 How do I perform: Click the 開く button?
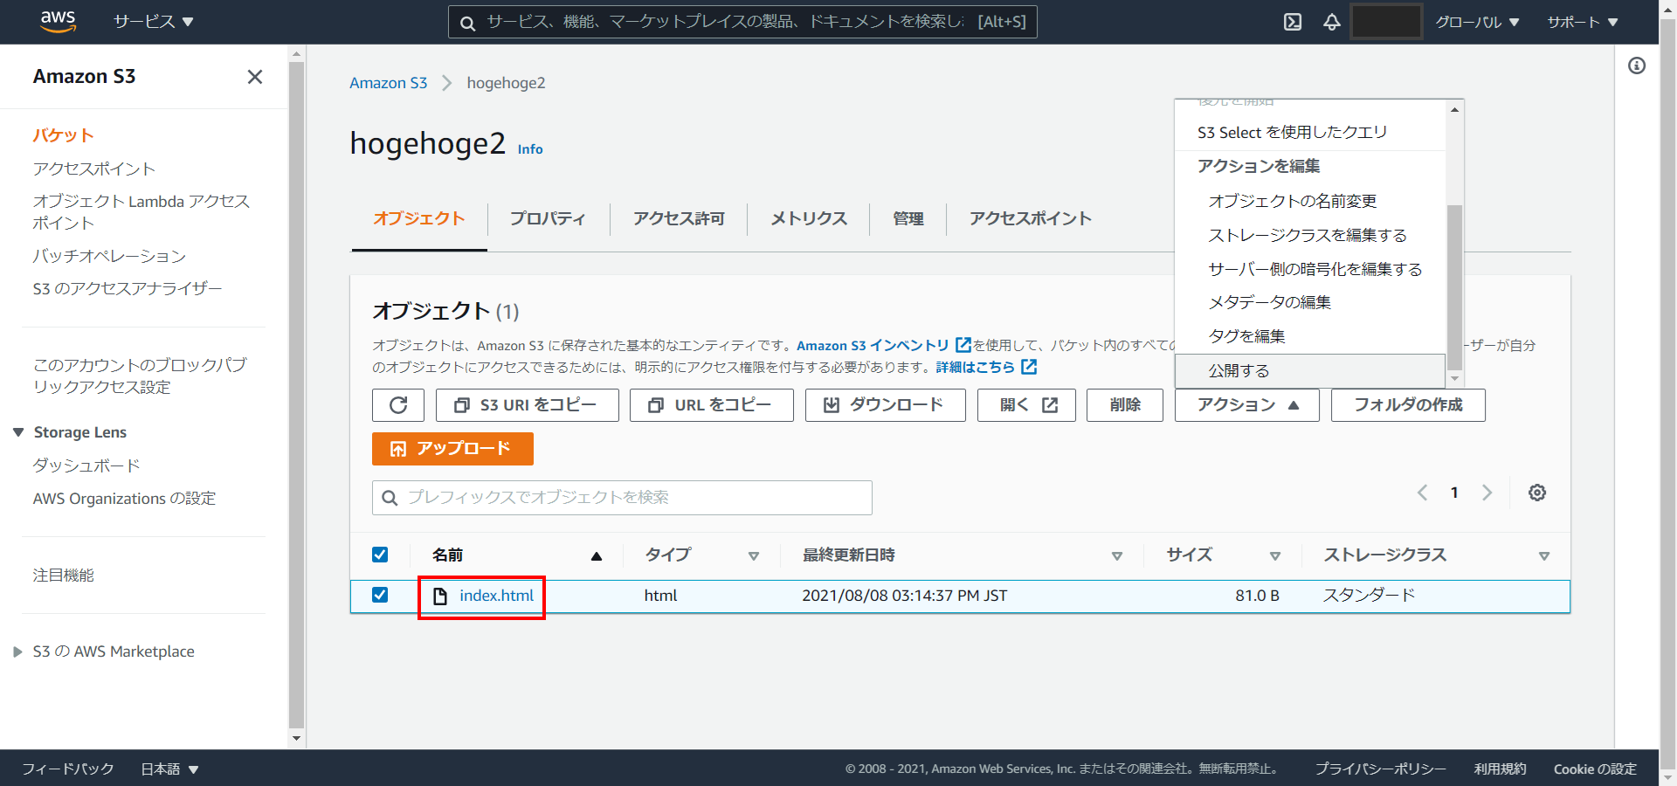(1026, 405)
